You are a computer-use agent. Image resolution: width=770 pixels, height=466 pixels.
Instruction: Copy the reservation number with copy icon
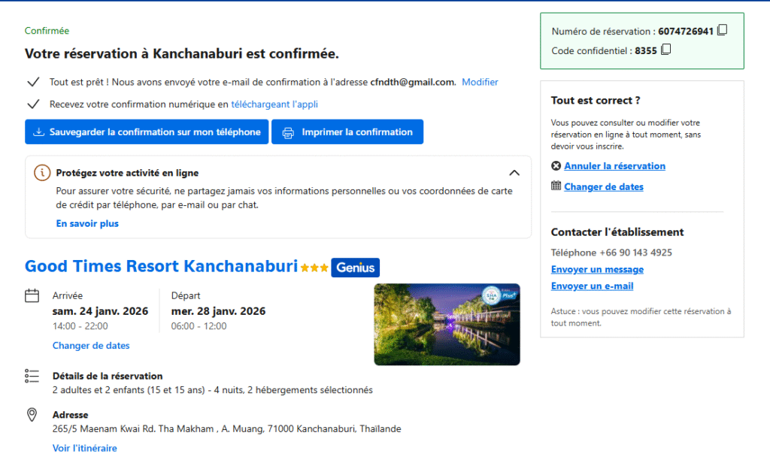pos(722,31)
